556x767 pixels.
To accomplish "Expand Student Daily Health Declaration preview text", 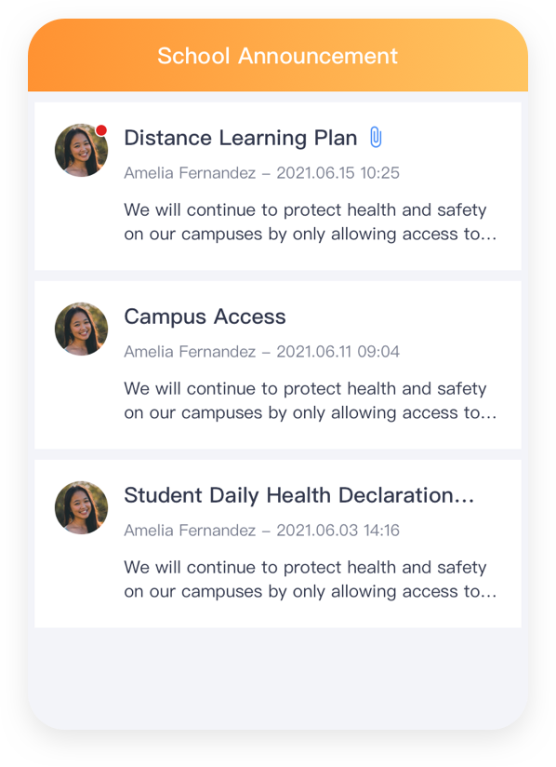I will click(311, 579).
